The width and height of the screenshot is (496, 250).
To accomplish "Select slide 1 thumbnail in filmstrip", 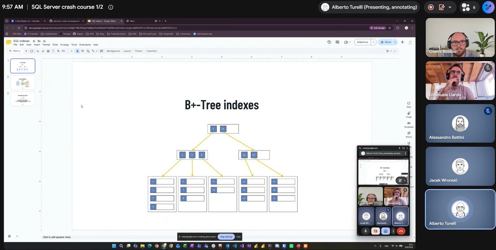I will tap(22, 66).
